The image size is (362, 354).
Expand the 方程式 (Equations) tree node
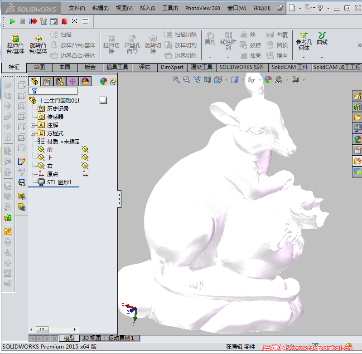(33, 133)
